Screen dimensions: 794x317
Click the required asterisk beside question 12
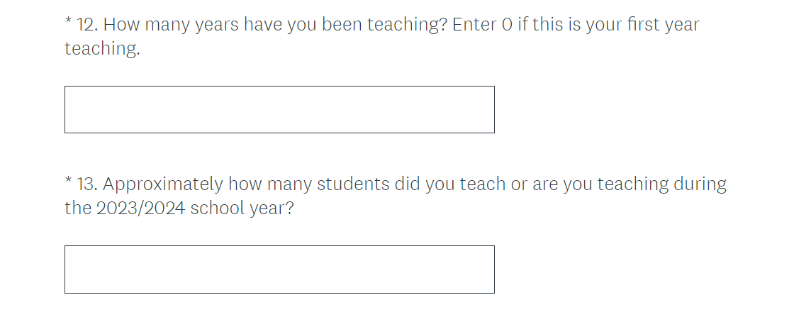click(68, 23)
